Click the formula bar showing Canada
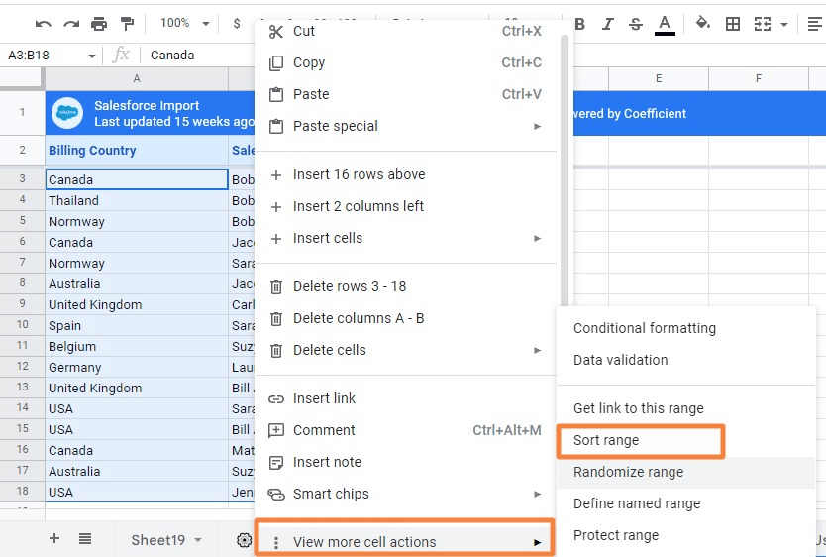The width and height of the screenshot is (826, 557). point(172,56)
